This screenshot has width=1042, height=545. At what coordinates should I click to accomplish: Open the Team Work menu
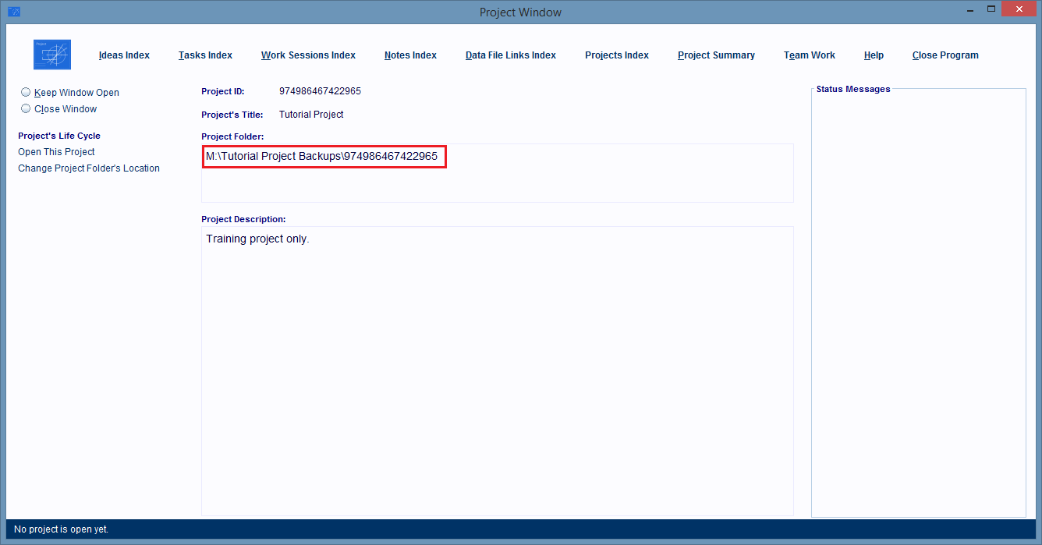[x=810, y=55]
